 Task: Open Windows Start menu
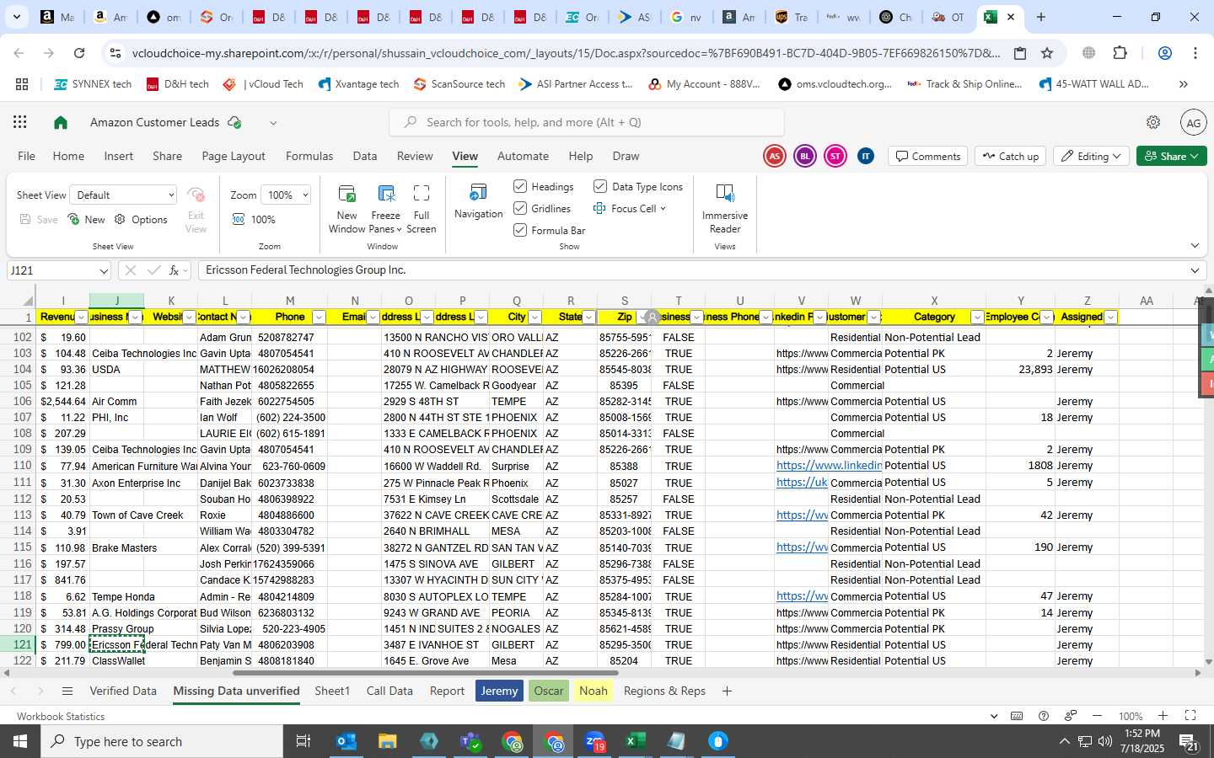[19, 742]
